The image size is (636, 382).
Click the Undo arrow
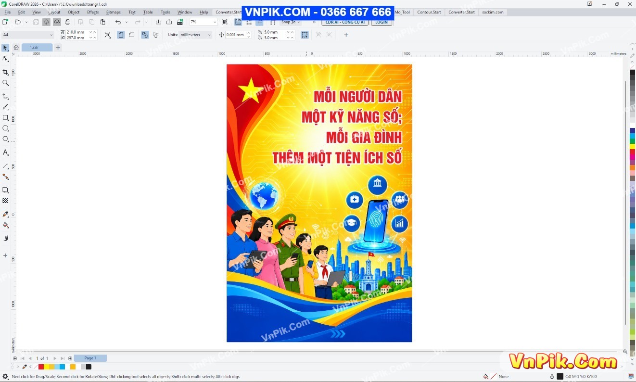point(118,22)
